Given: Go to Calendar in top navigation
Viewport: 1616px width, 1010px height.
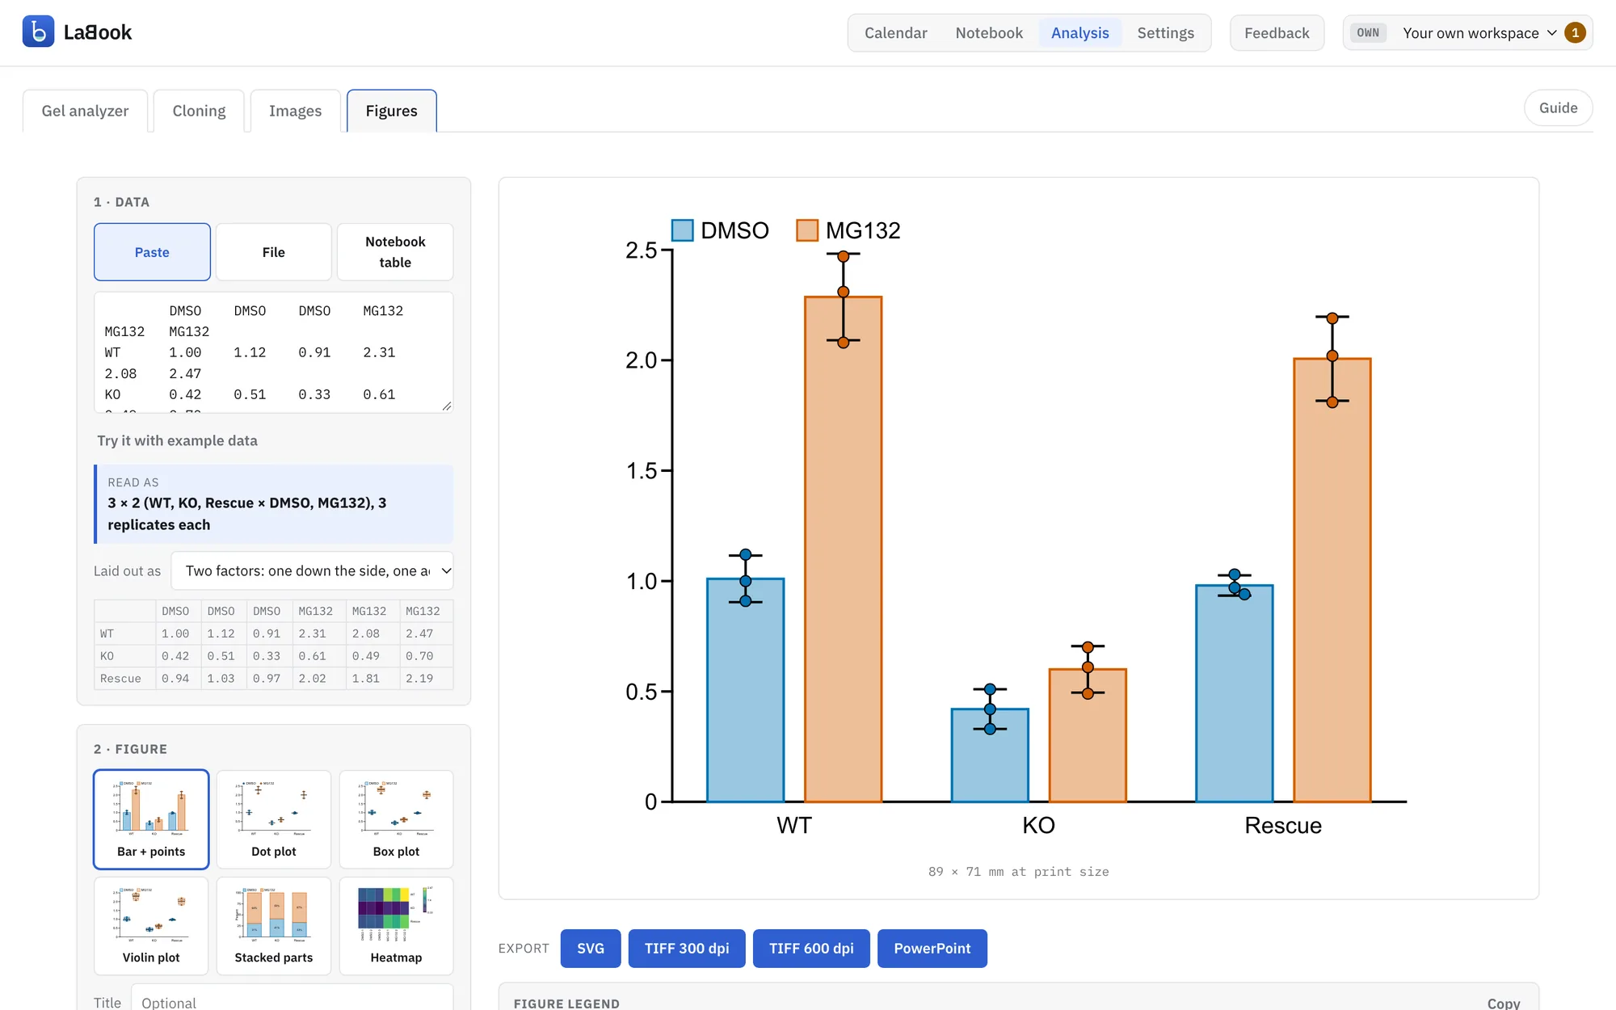Looking at the screenshot, I should [x=895, y=33].
